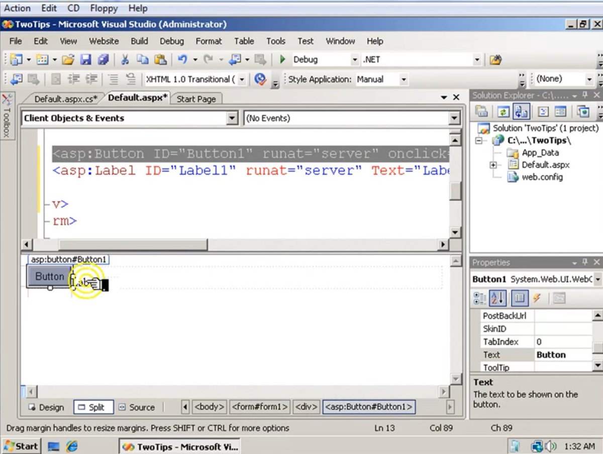Click Uncomment Selected Lines icon

(x=131, y=79)
